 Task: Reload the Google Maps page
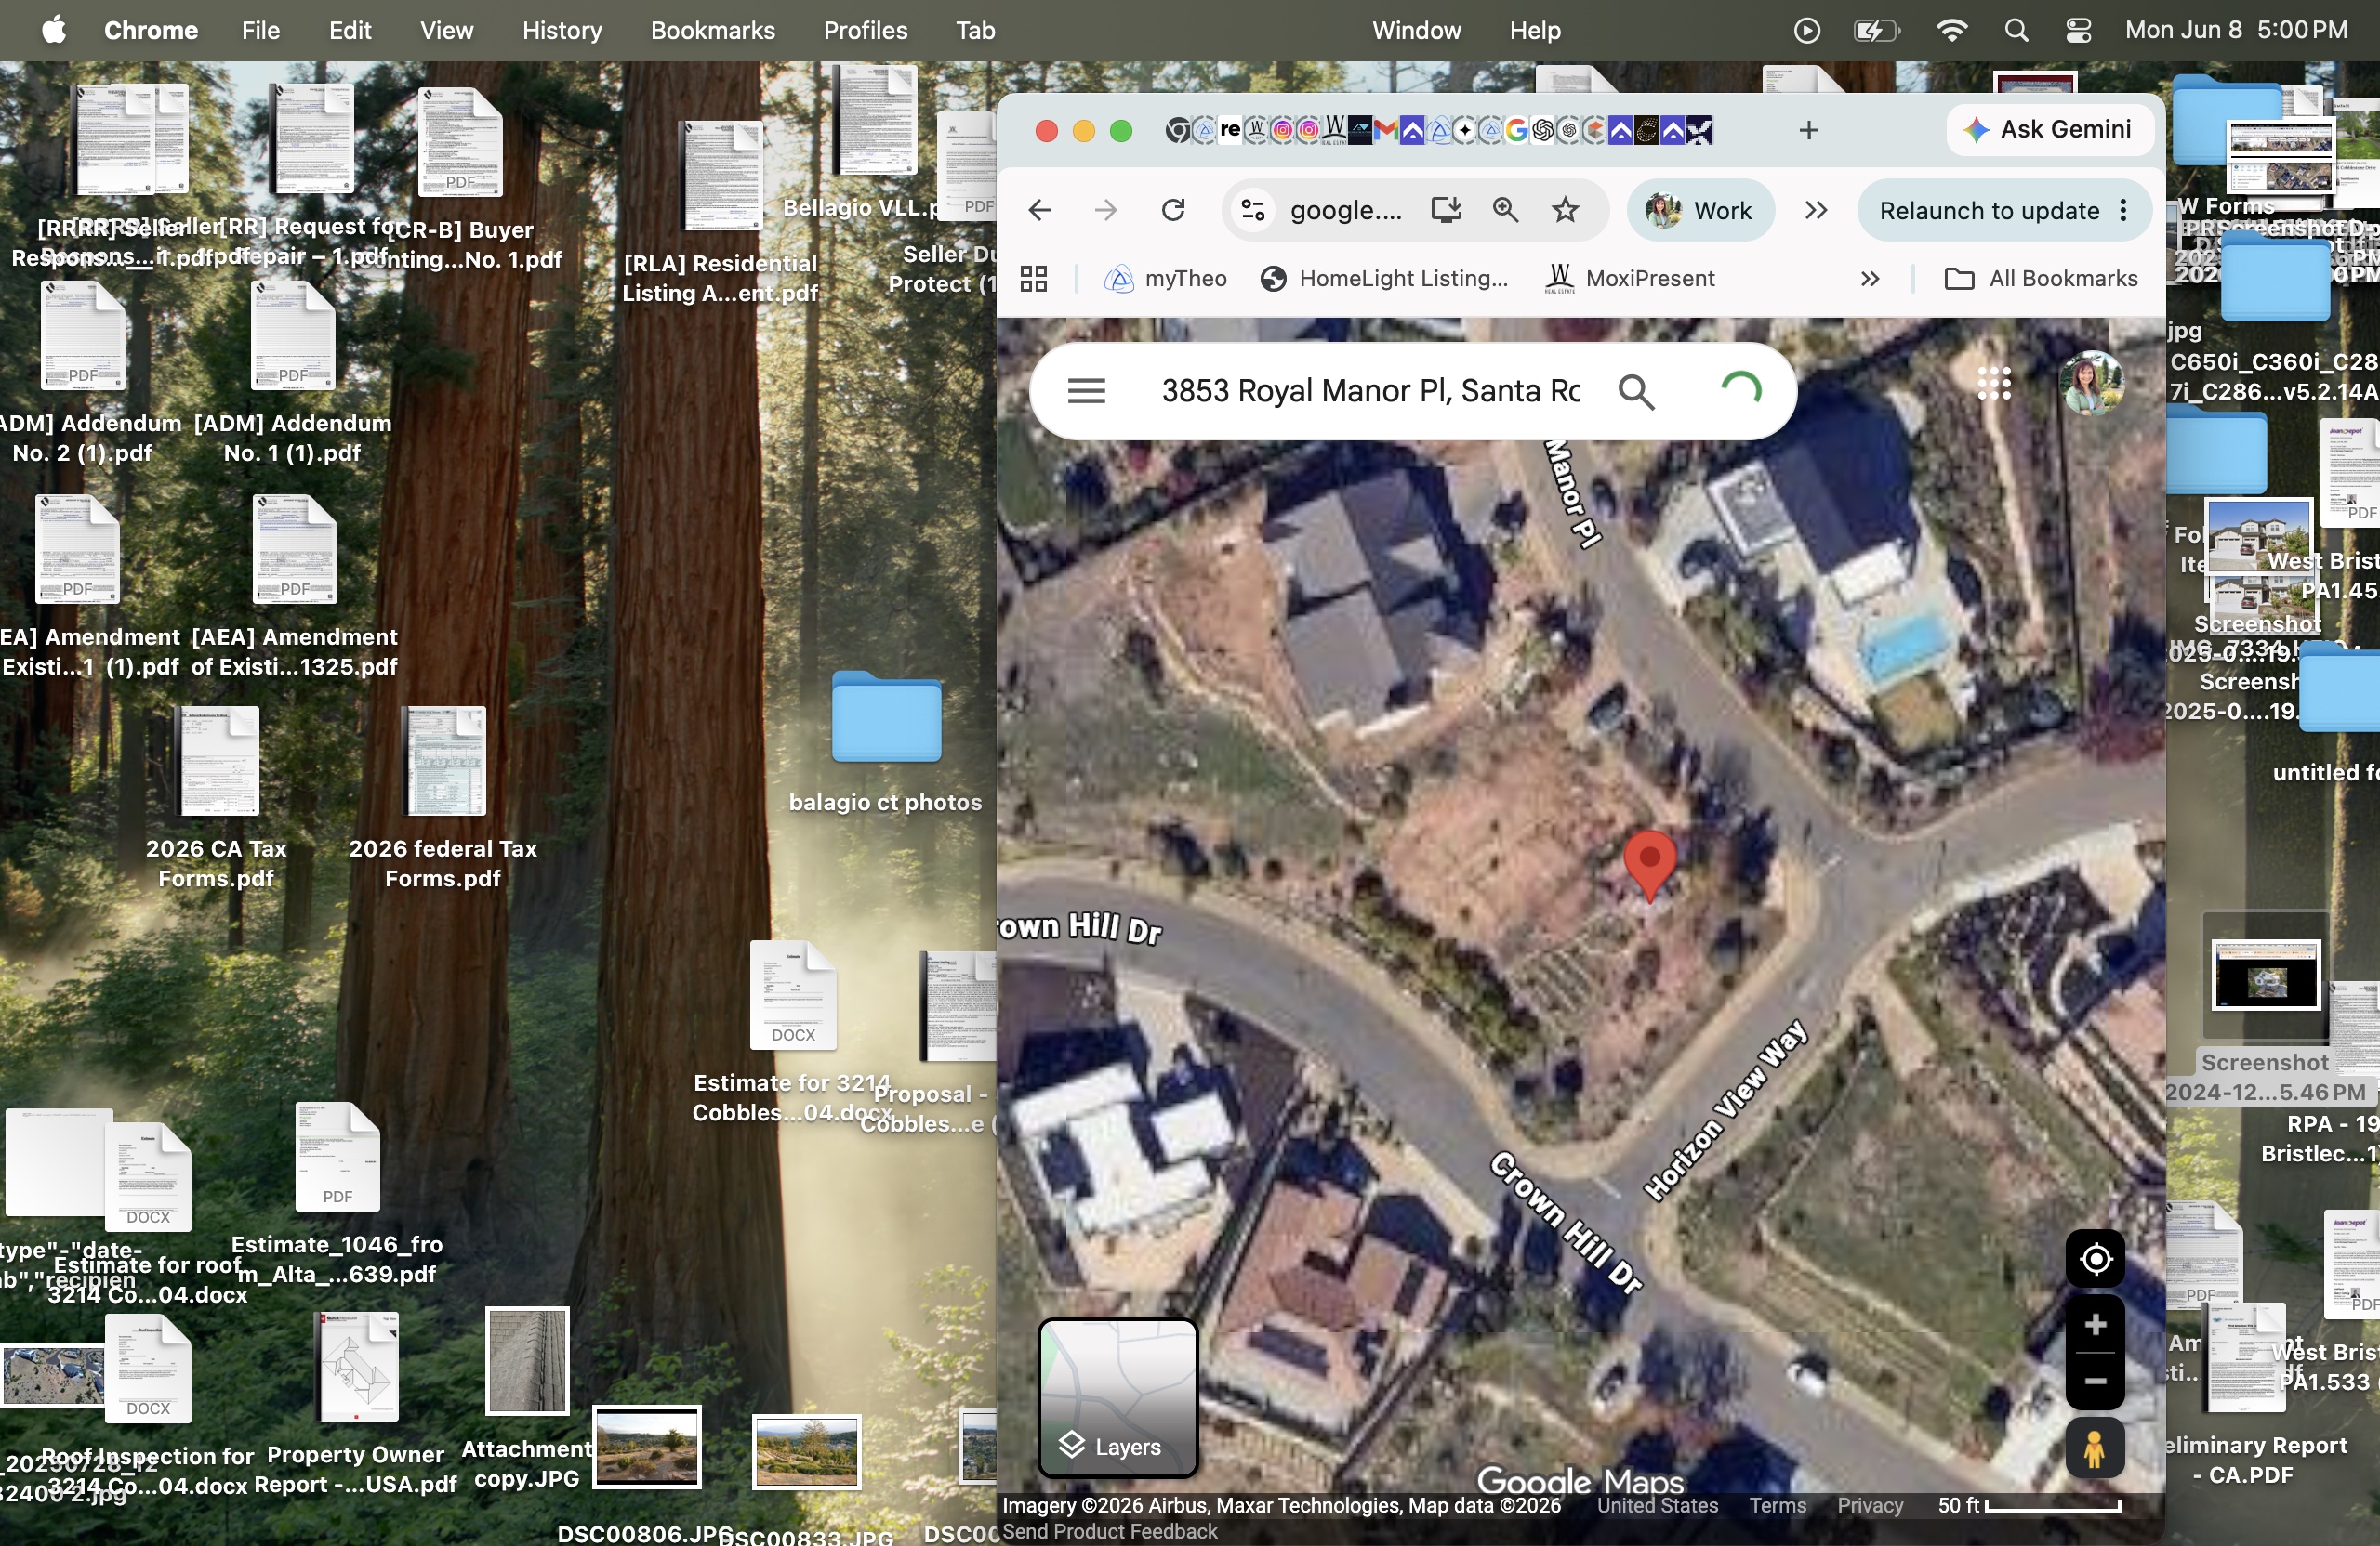(1173, 210)
